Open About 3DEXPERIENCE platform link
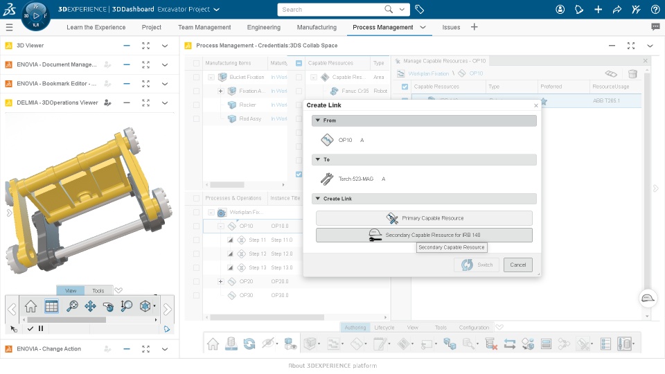This screenshot has height=374, width=665. pyautogui.click(x=332, y=366)
